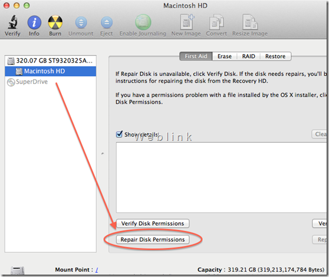Click the Eject toolbar icon
This screenshot has width=329, height=277.
pos(107,22)
